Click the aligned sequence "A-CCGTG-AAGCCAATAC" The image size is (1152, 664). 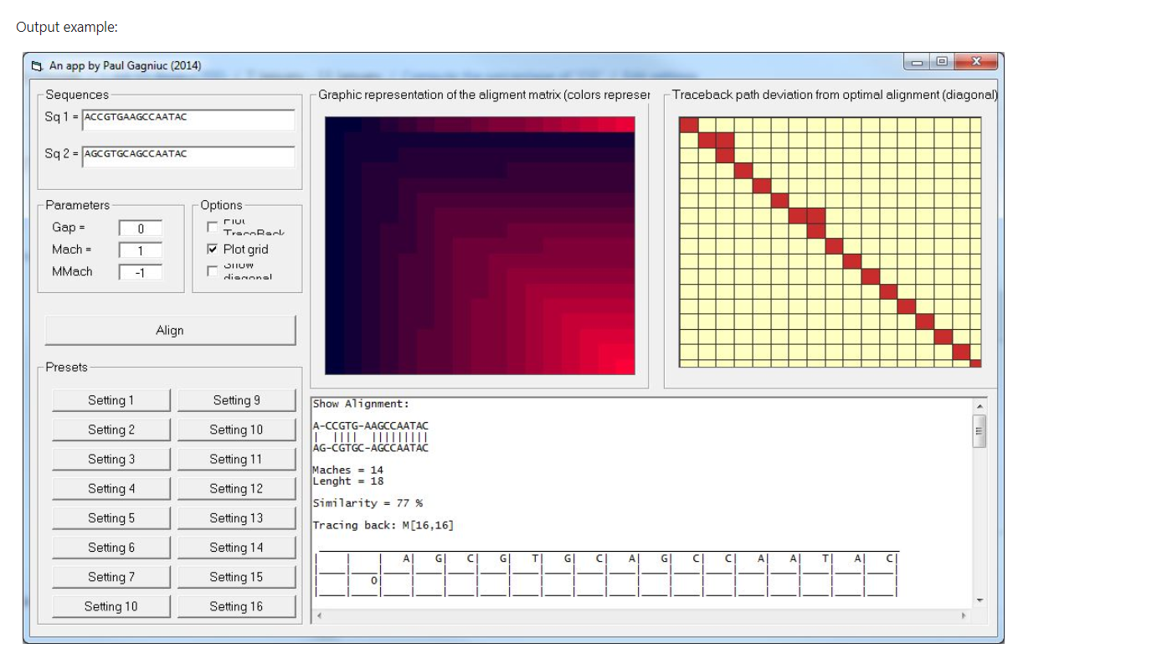(370, 425)
